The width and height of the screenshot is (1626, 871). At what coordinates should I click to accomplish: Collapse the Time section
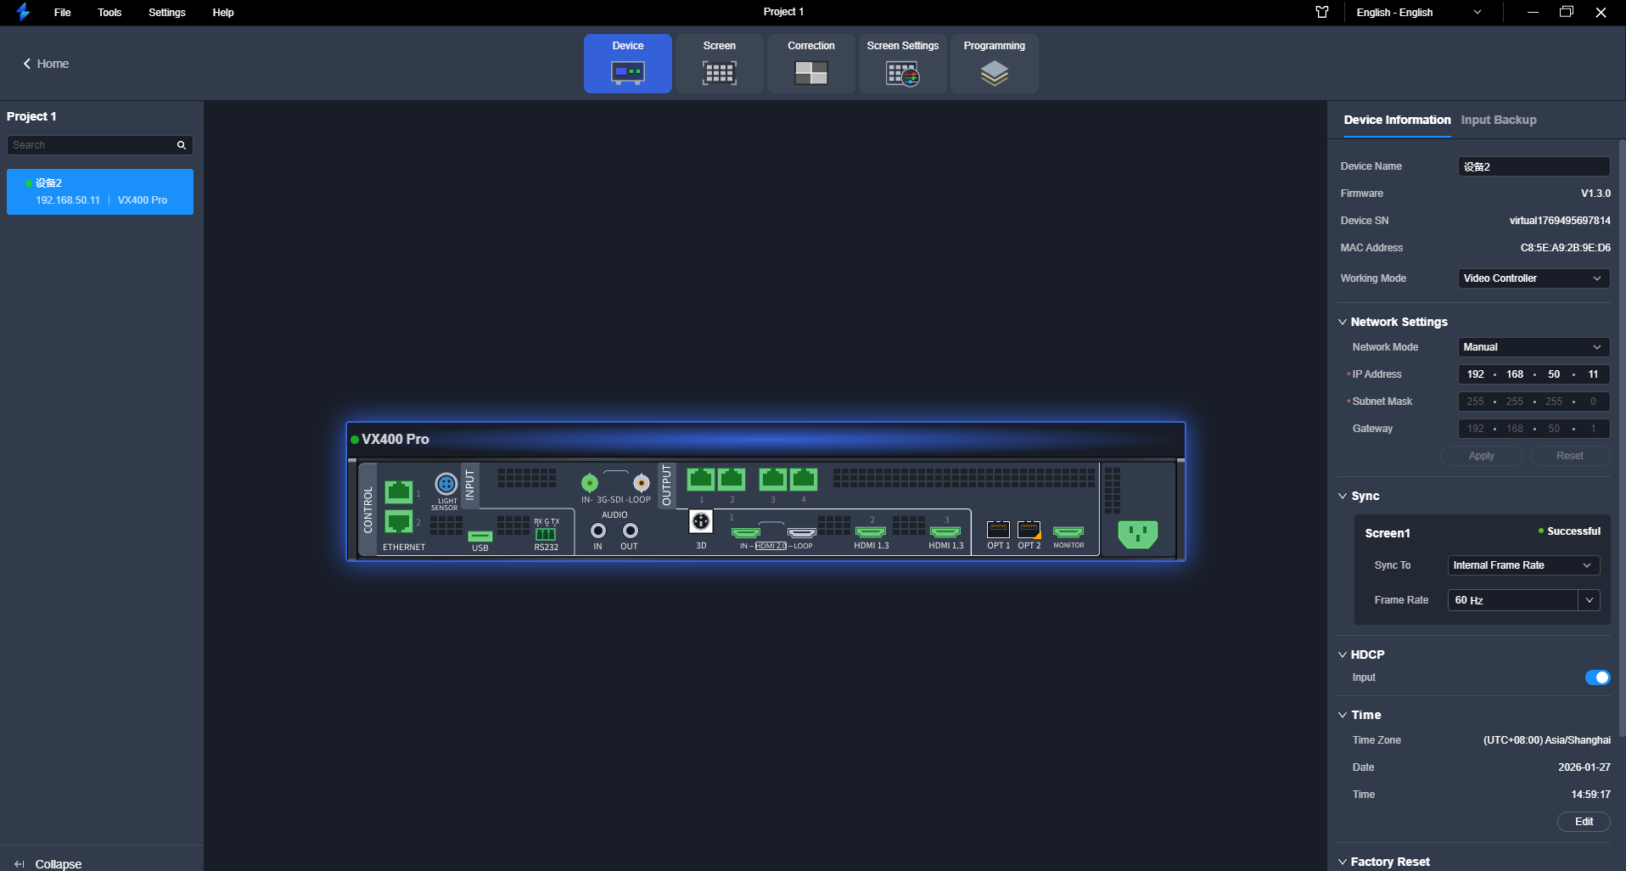(x=1343, y=715)
